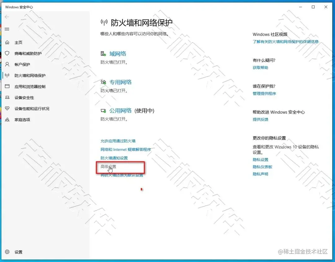335x262 pixels.
Task: Click 防火墙通知设置 link
Action: pos(114,158)
